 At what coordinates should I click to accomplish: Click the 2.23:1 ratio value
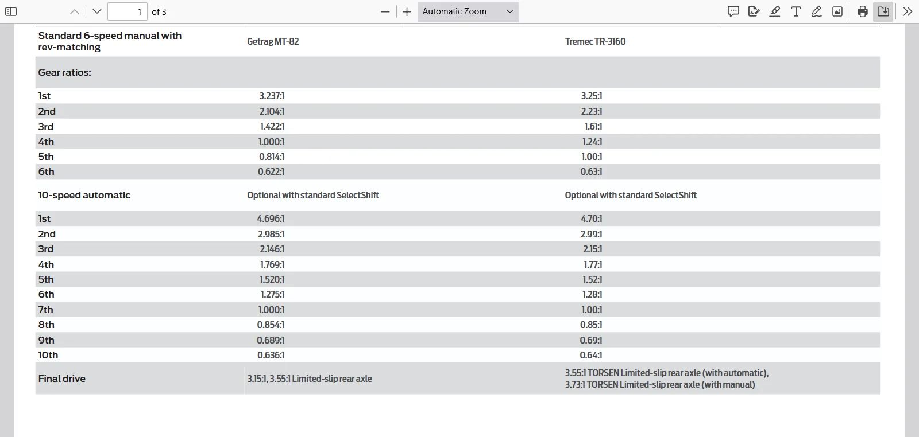(x=592, y=111)
